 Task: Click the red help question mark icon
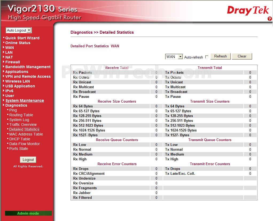270,19
